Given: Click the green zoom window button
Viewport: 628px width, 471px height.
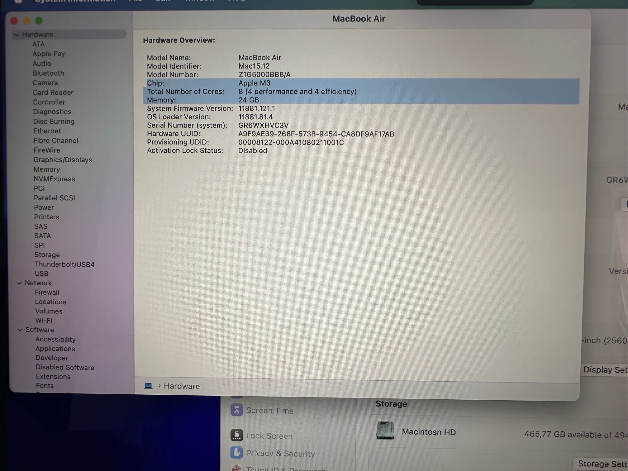Looking at the screenshot, I should tap(39, 21).
